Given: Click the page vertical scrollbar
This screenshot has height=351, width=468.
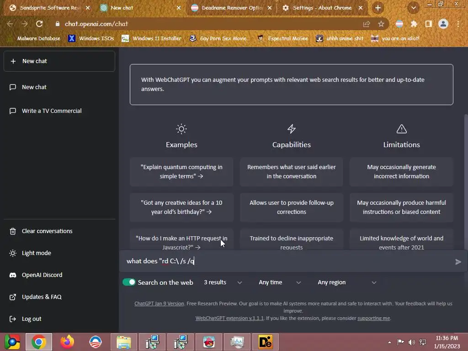Looking at the screenshot, I should (465, 182).
